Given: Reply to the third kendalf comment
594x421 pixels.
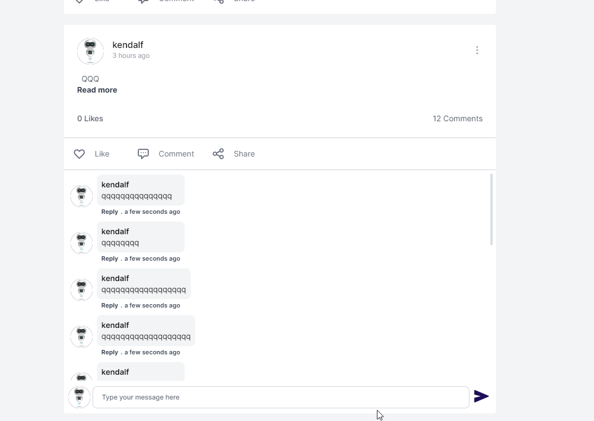Looking at the screenshot, I should 109,305.
